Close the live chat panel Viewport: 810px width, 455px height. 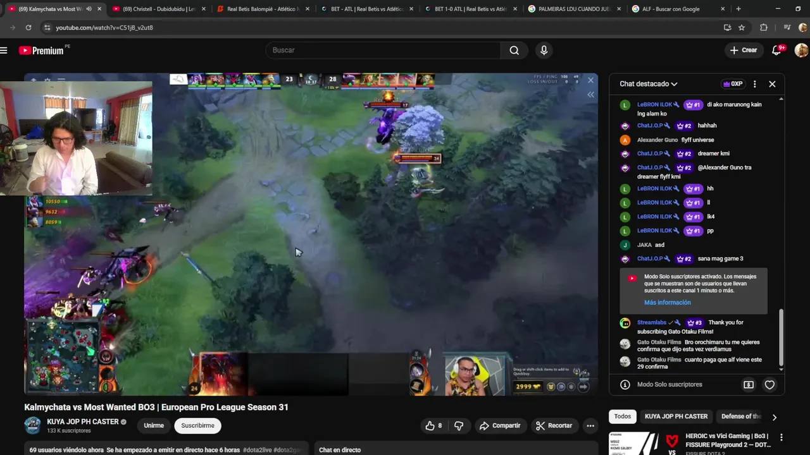(772, 84)
